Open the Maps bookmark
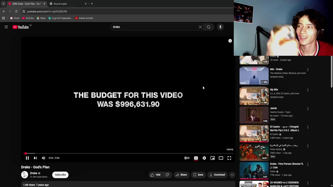The width and height of the screenshot is (333, 187). click(x=41, y=18)
